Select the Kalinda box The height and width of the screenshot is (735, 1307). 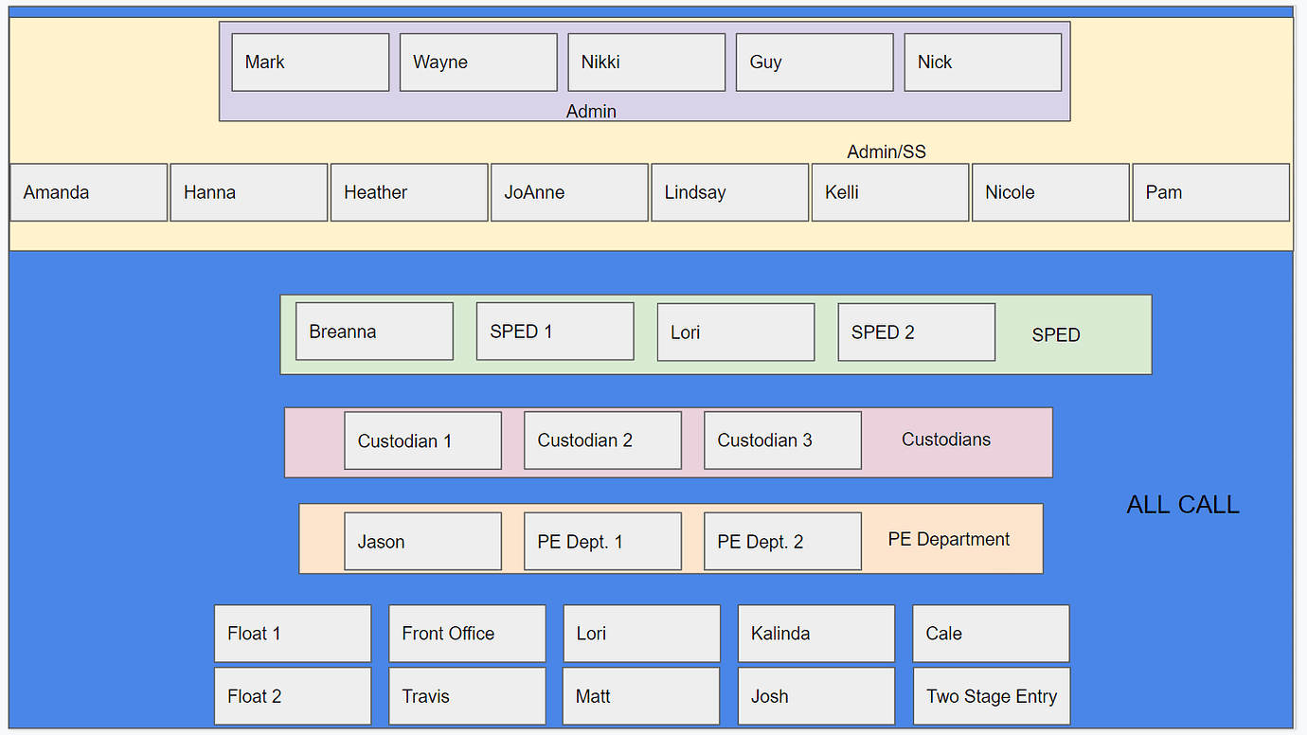tap(815, 634)
